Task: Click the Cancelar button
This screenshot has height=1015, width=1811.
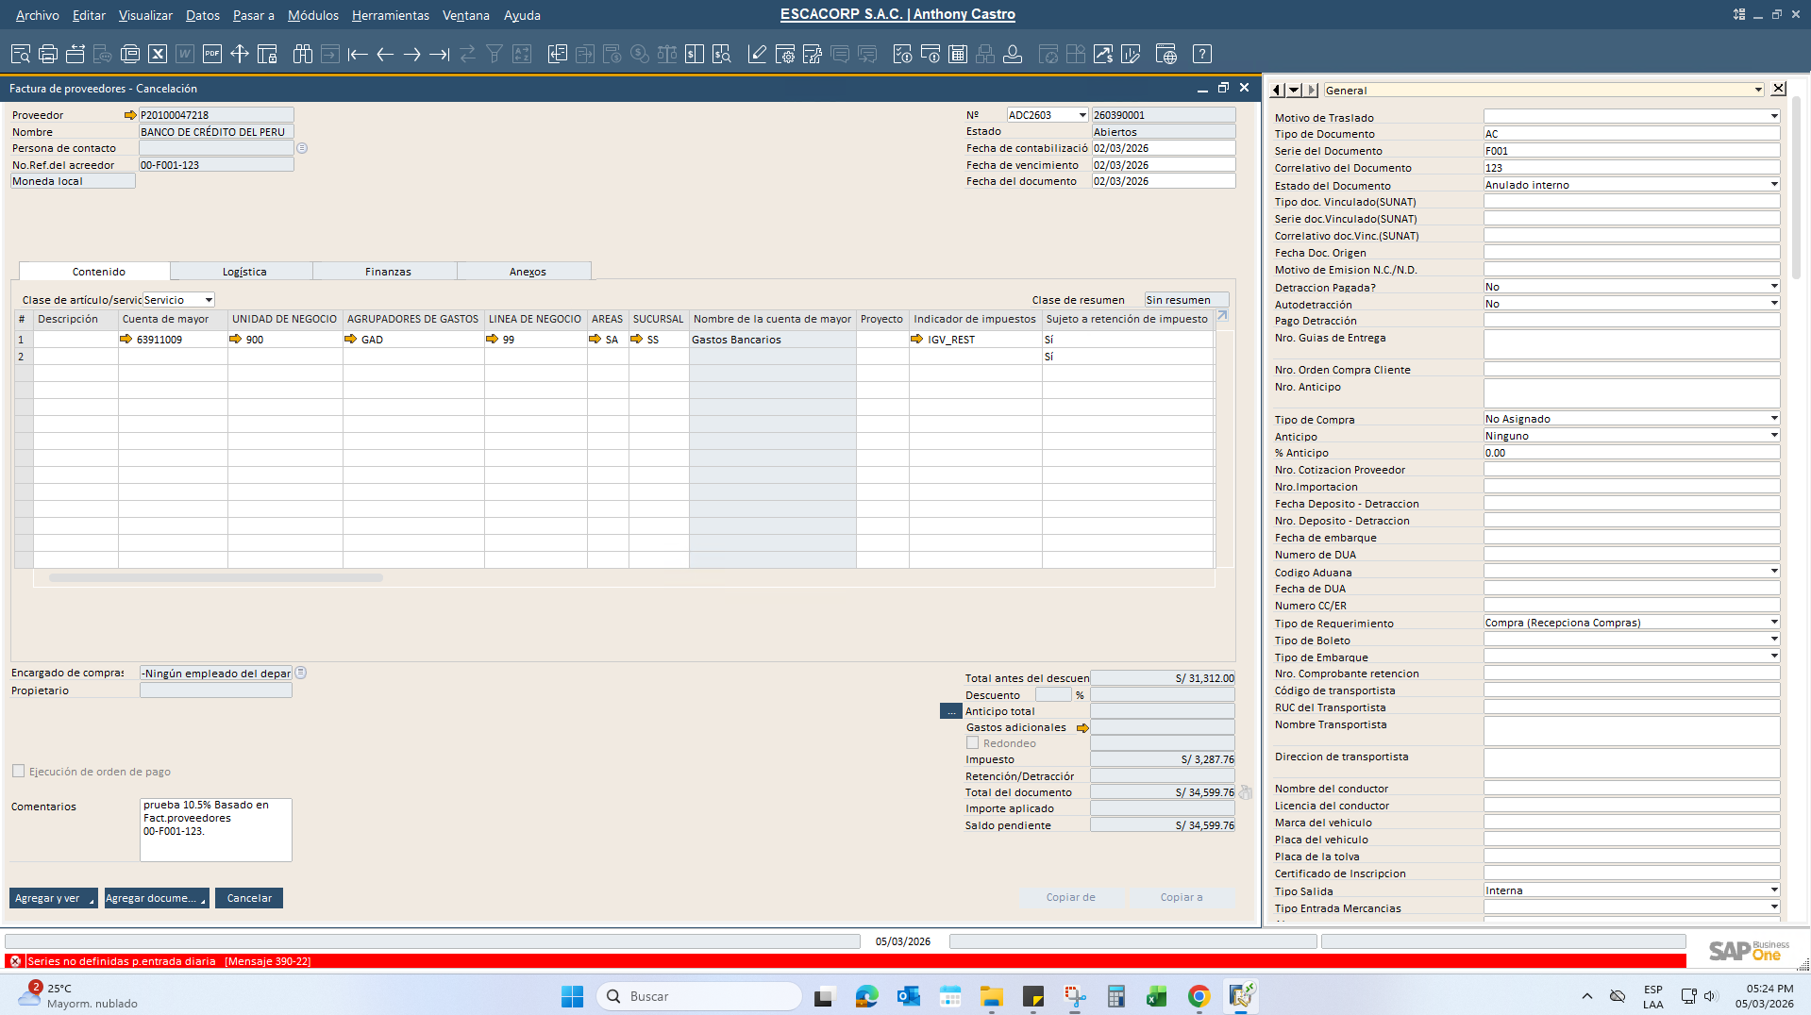Action: point(249,898)
